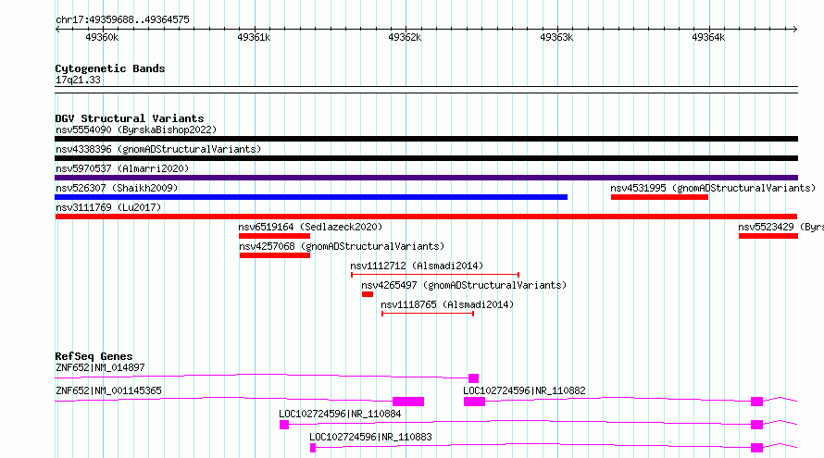Click the long red bar for nsv3111769

click(426, 217)
